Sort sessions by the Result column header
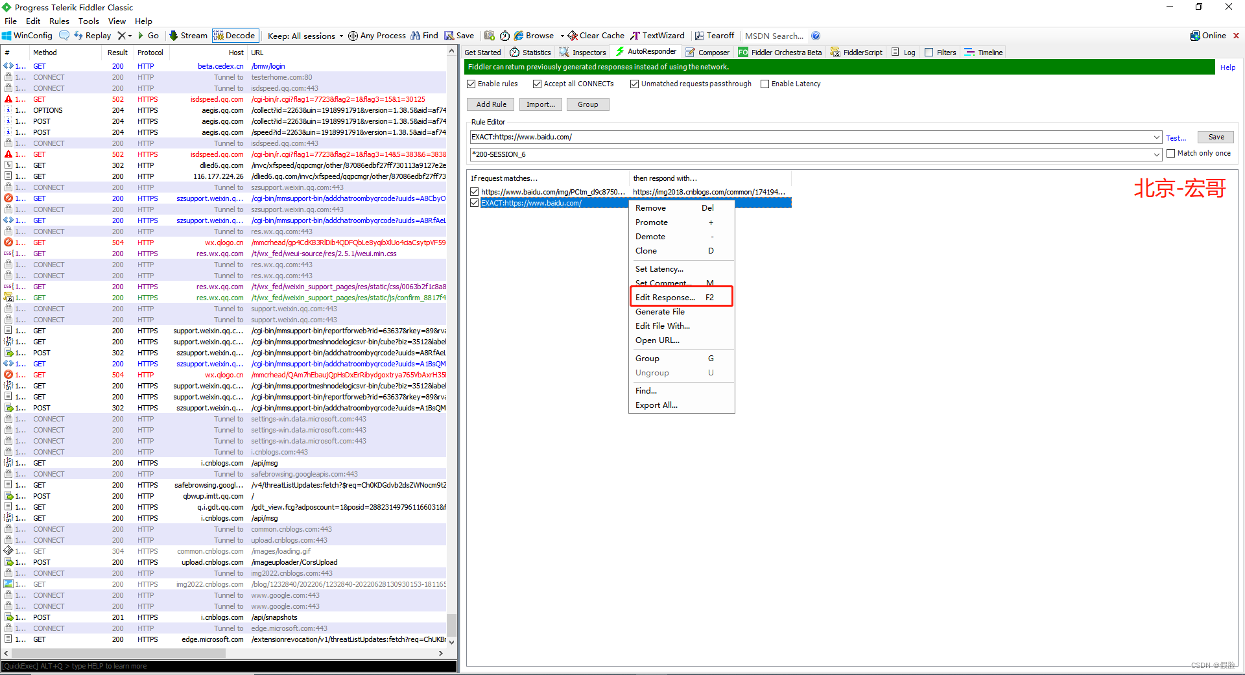The image size is (1245, 675). [117, 53]
